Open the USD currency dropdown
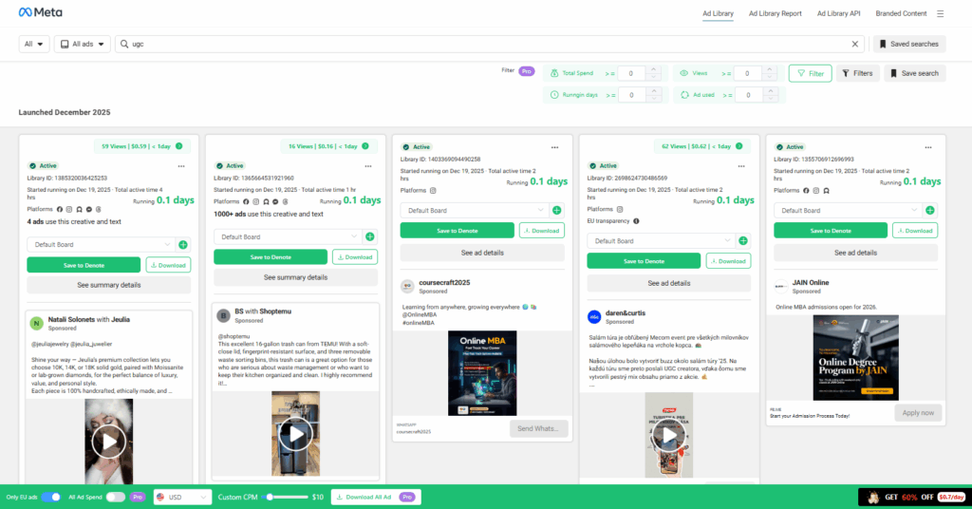 (x=182, y=498)
